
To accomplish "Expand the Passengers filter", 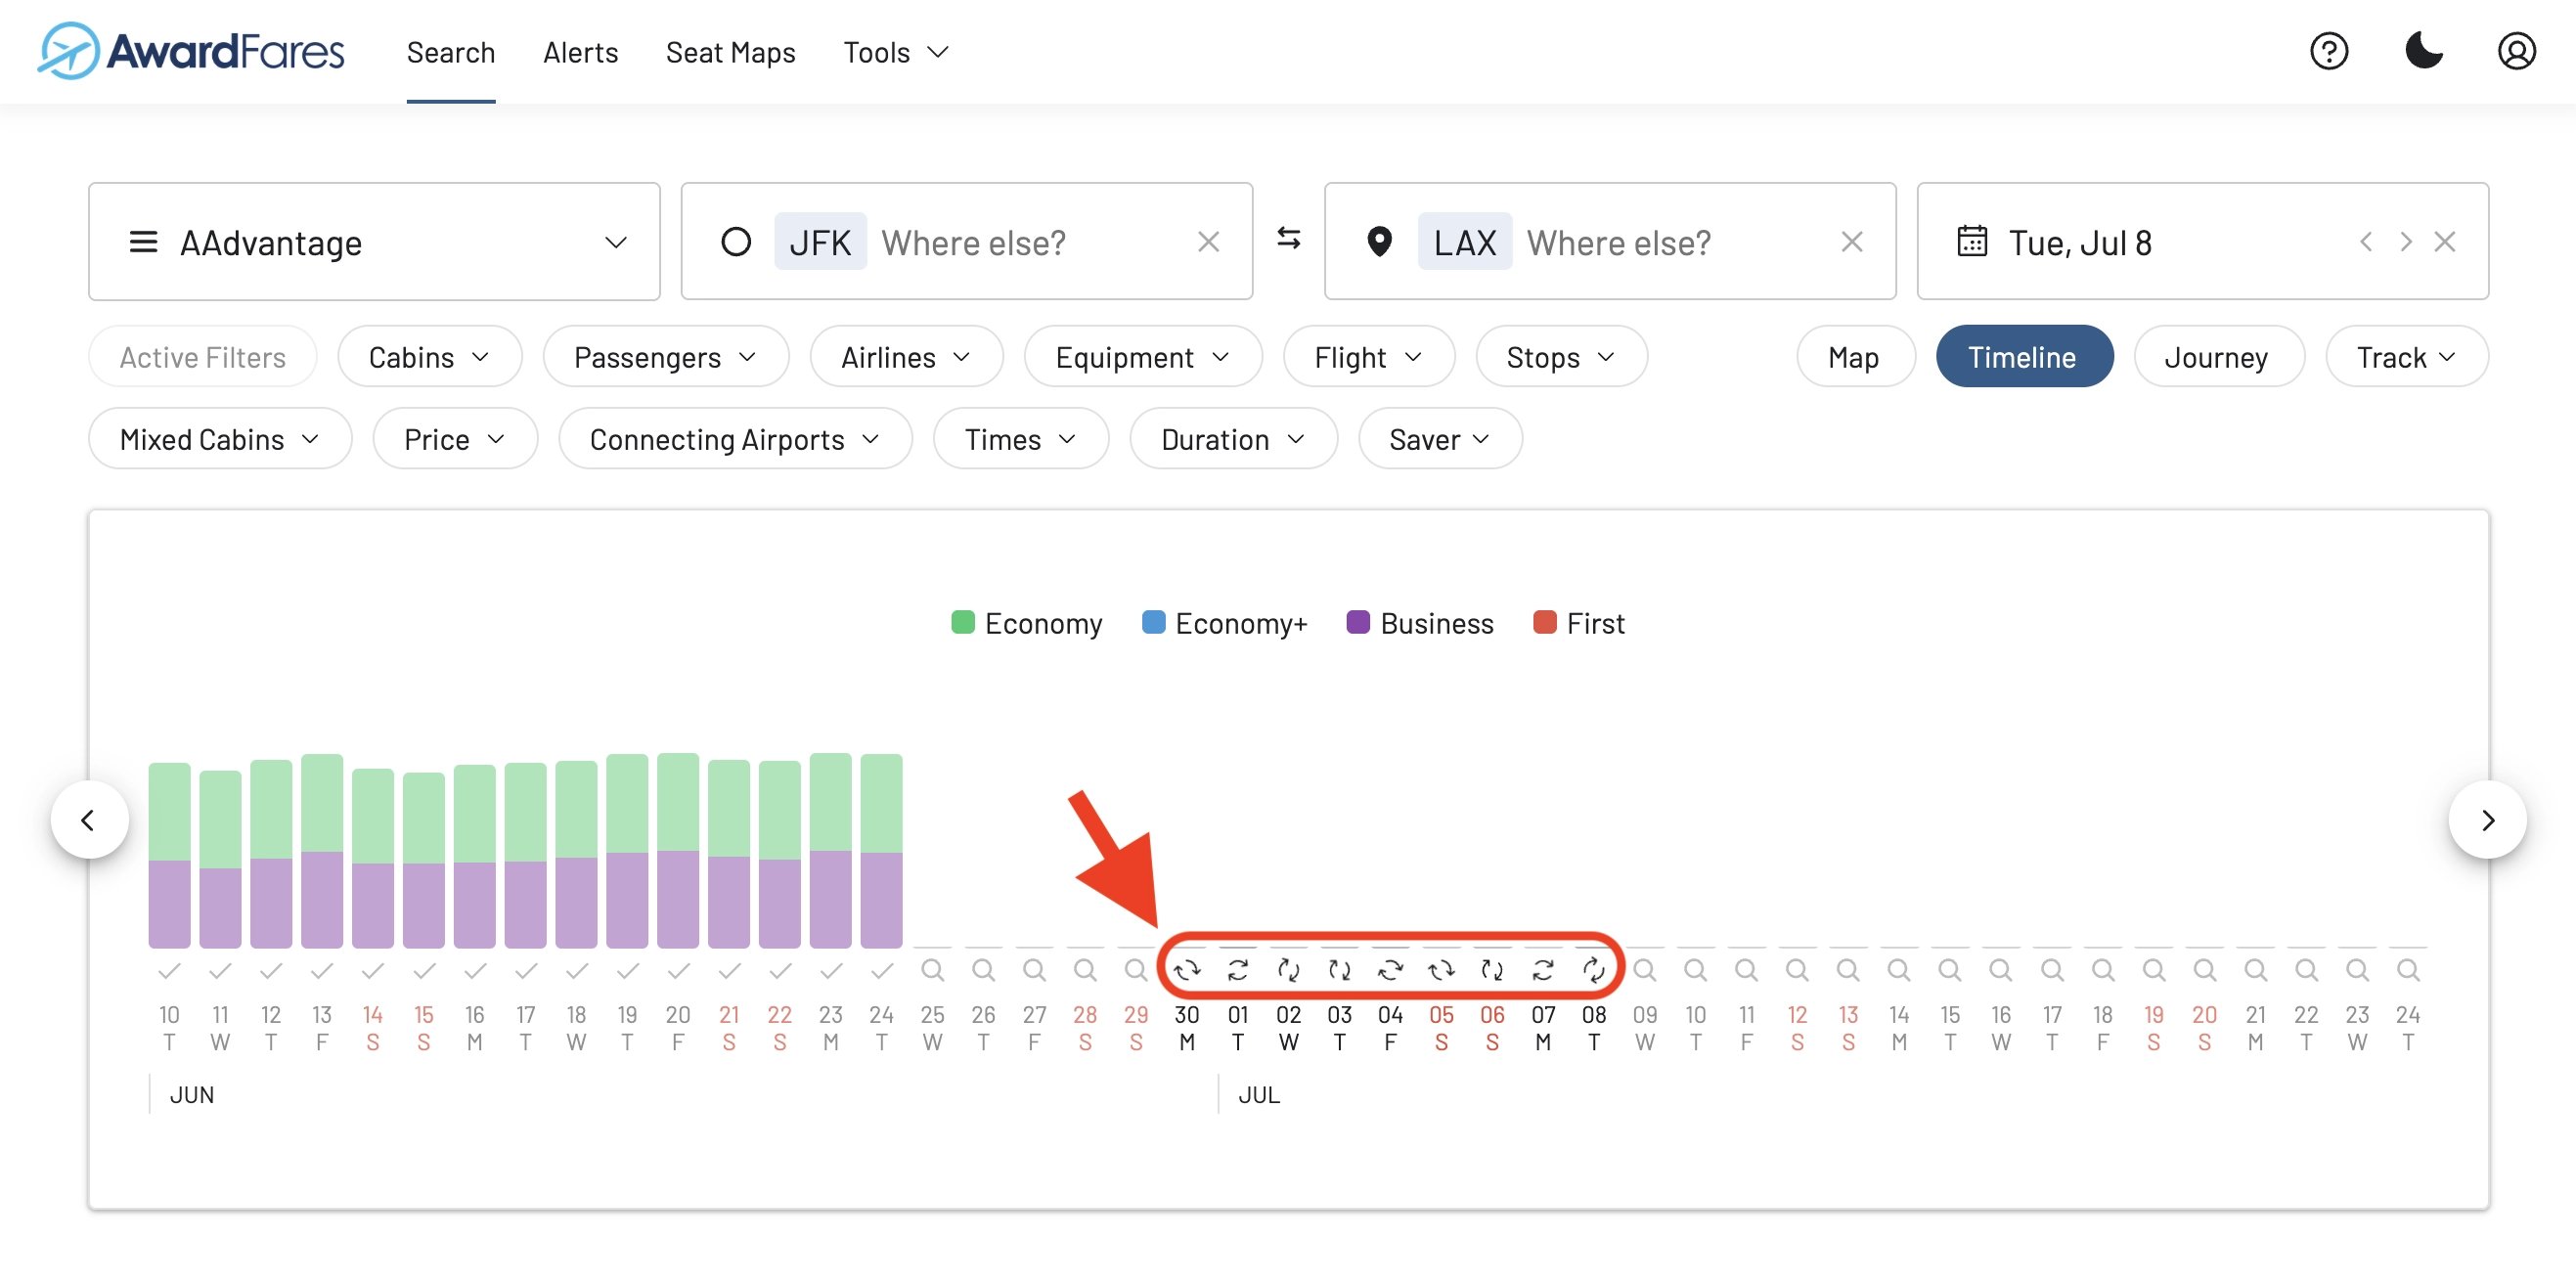I will click(665, 357).
